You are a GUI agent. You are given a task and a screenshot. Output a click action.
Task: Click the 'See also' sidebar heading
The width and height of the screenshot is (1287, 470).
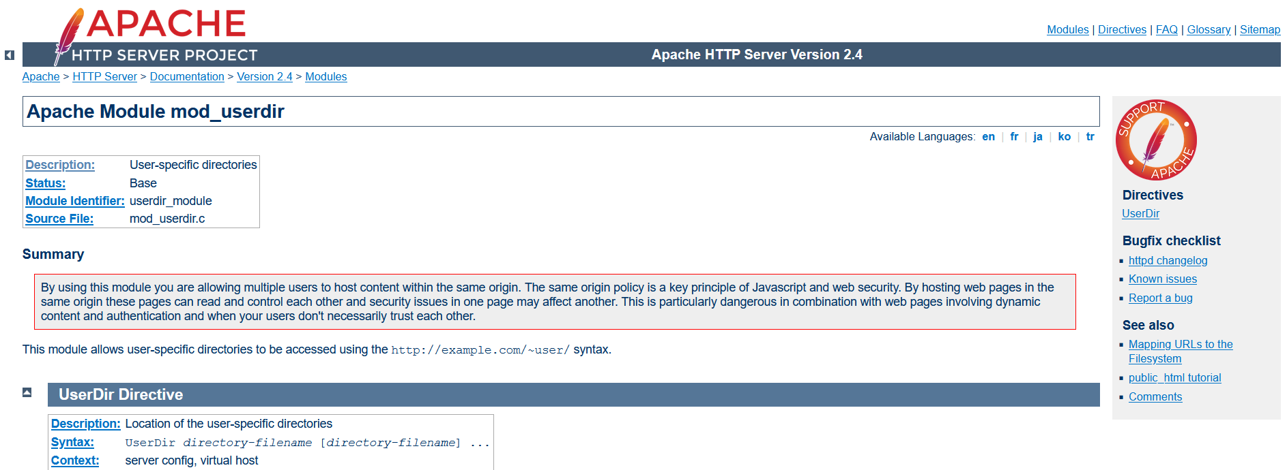tap(1148, 325)
